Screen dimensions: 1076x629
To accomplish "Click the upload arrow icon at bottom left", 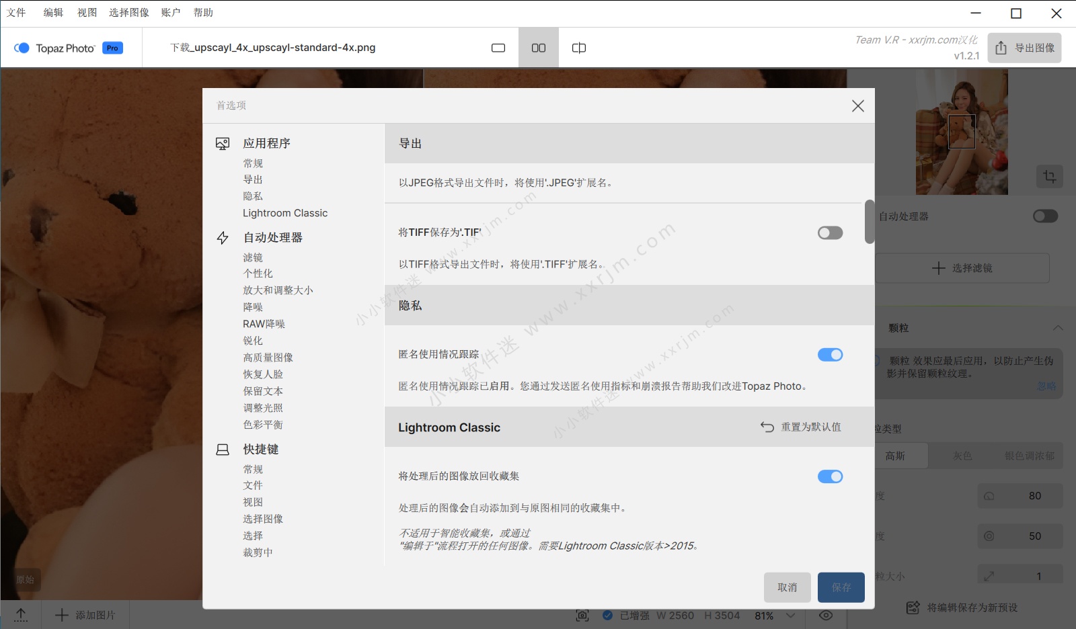I will pyautogui.click(x=21, y=615).
